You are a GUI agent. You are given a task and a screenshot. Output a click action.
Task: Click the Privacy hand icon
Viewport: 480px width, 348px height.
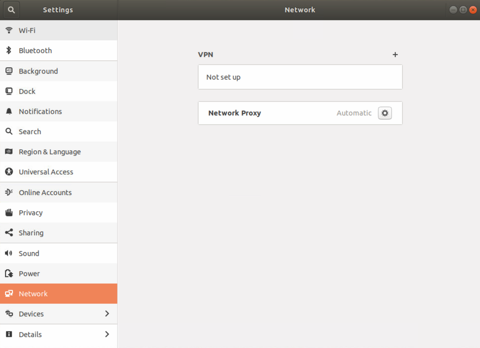(x=9, y=212)
